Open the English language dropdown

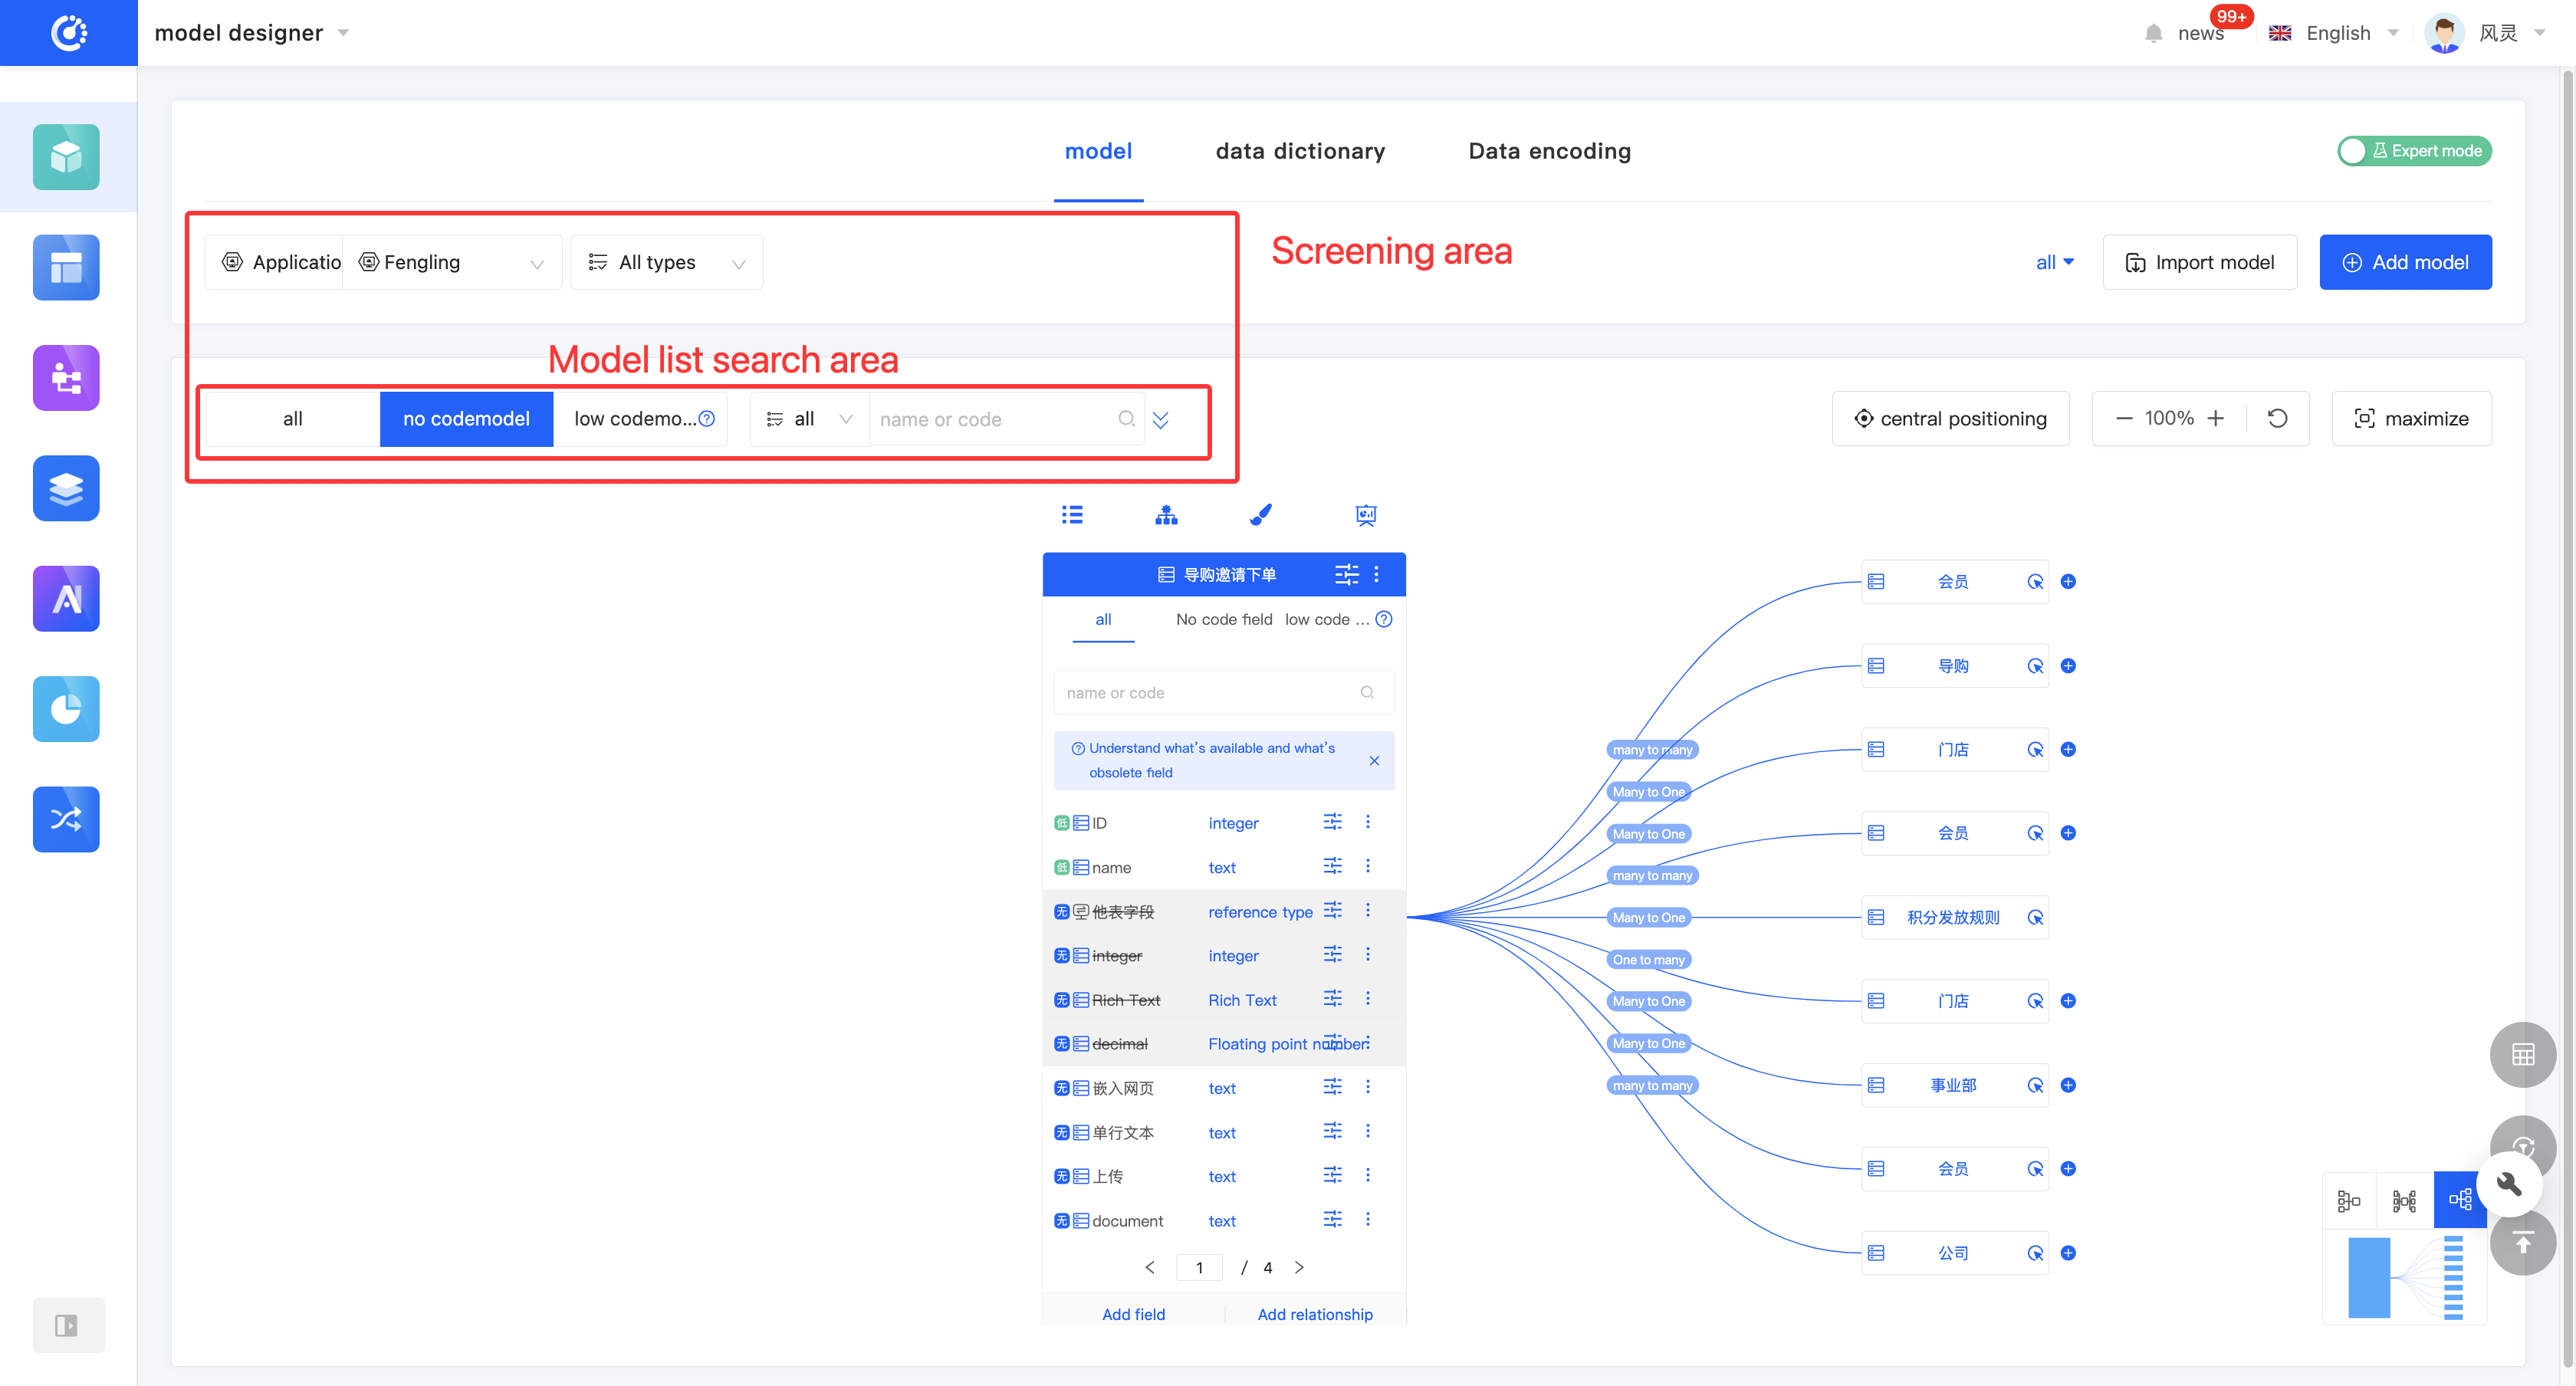coord(2337,33)
